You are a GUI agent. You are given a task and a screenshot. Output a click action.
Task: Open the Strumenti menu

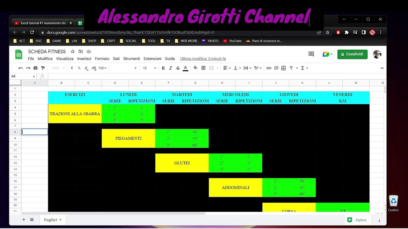(132, 59)
